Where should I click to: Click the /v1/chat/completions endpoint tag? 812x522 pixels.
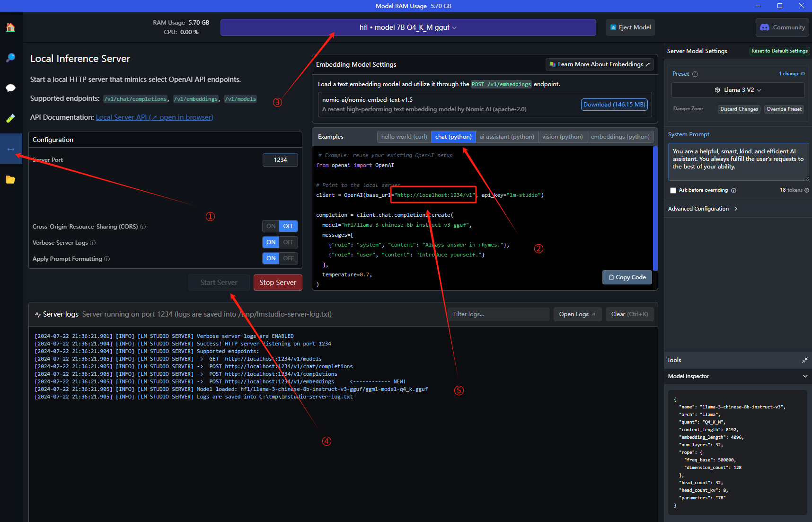[136, 99]
